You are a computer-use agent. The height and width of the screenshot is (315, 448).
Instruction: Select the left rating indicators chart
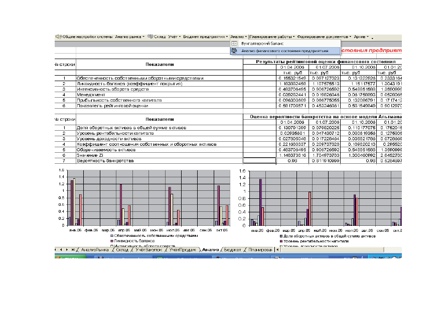point(142,208)
